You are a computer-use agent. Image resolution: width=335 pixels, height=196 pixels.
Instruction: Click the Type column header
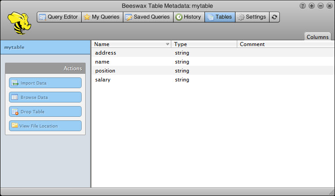pyautogui.click(x=204, y=44)
